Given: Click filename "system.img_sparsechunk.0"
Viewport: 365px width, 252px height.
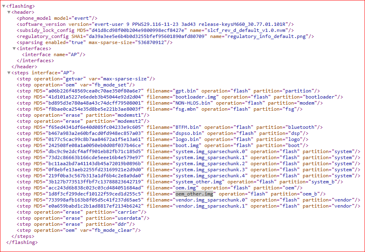Looking at the screenshot, I should click(x=210, y=151).
